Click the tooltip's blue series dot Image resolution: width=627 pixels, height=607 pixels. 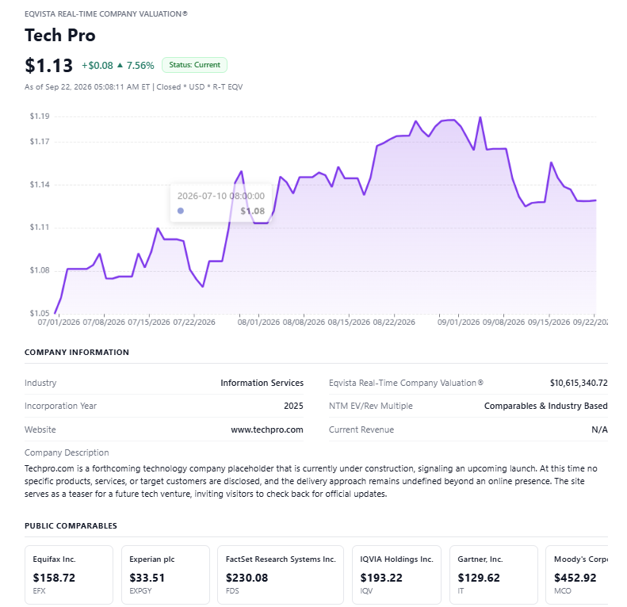[181, 211]
